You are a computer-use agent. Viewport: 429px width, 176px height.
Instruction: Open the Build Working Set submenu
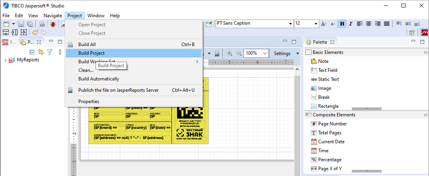pos(134,61)
